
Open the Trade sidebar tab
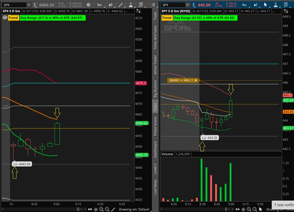(155, 16)
